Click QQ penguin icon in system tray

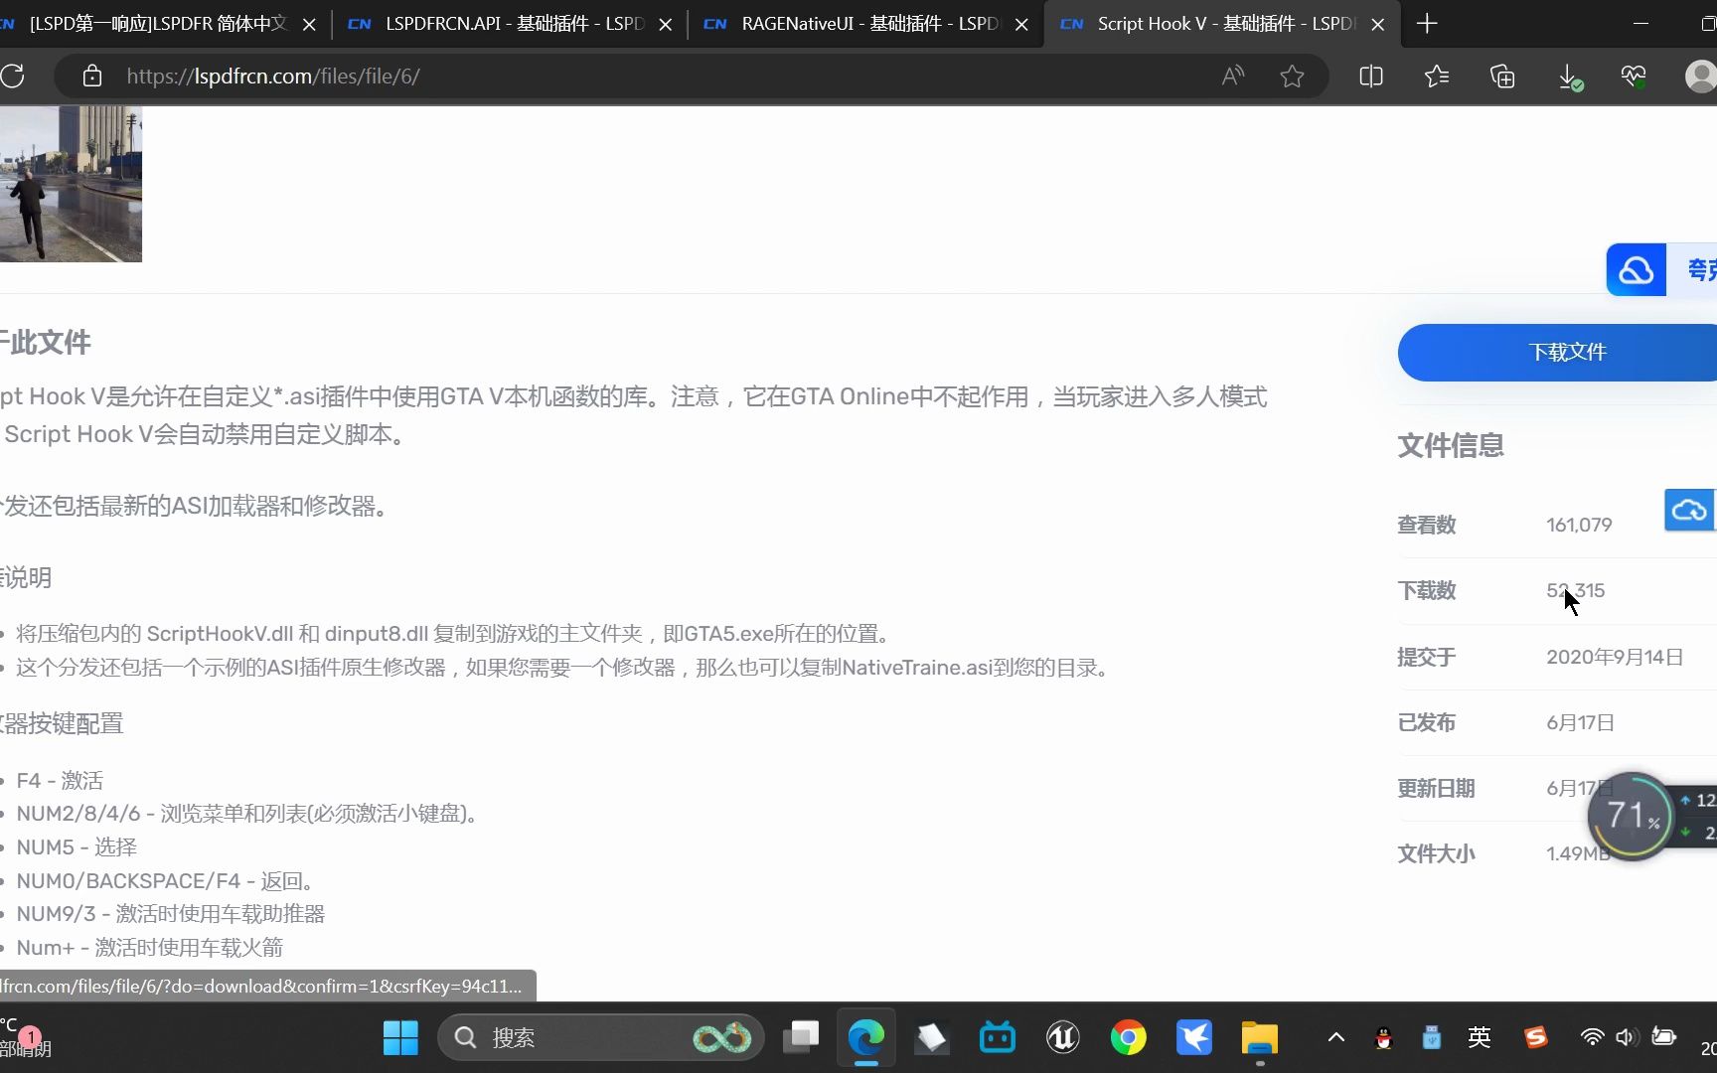1382,1037
